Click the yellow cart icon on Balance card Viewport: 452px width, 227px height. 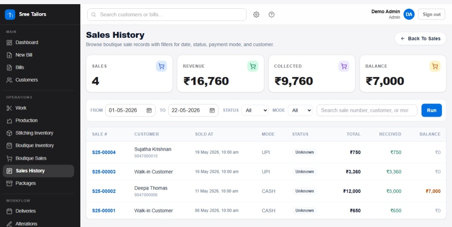pyautogui.click(x=435, y=66)
